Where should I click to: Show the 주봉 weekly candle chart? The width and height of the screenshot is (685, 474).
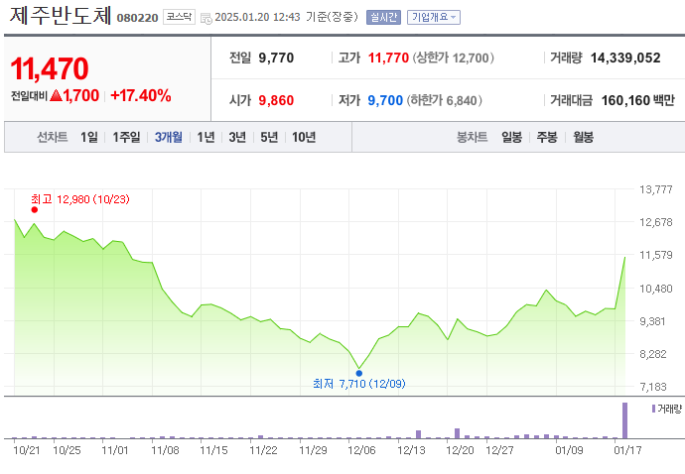[547, 137]
